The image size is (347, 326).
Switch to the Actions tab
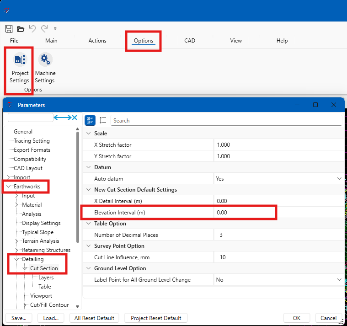[97, 41]
